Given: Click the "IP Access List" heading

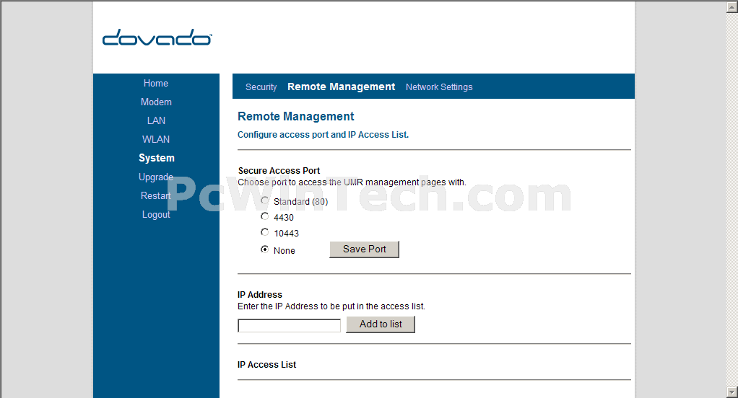Looking at the screenshot, I should click(x=266, y=365).
